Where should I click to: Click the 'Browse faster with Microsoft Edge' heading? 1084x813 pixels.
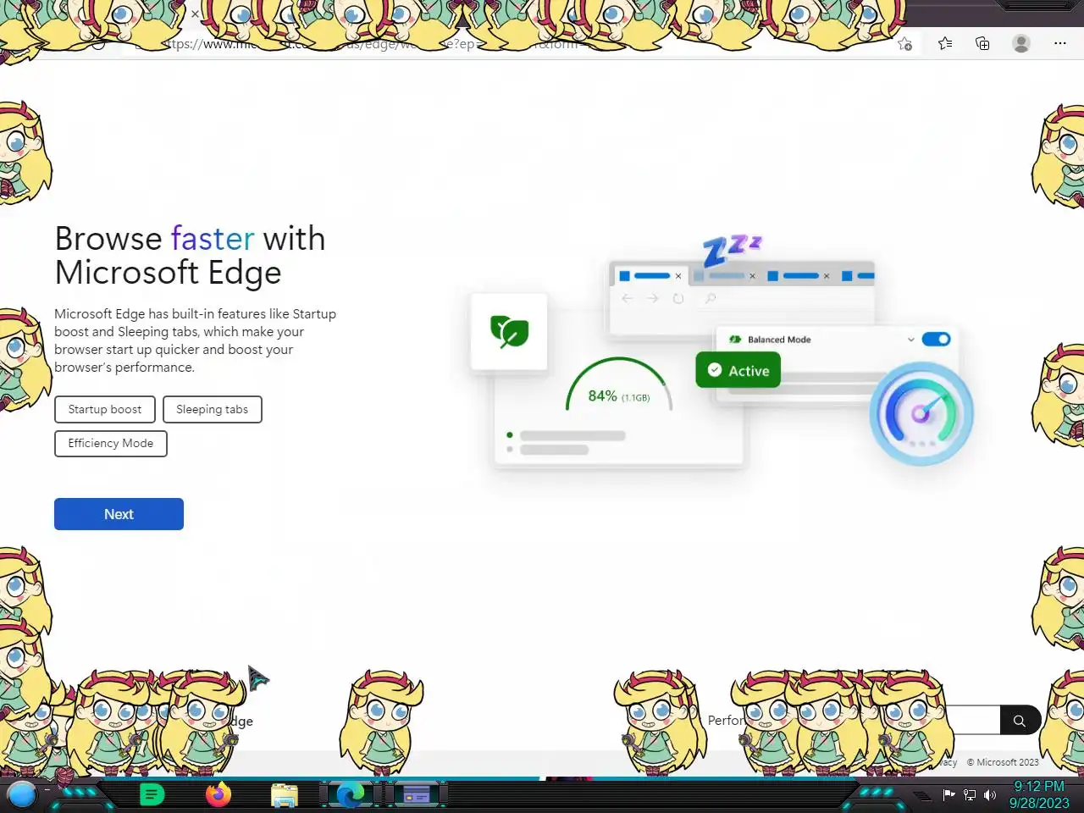pos(190,256)
